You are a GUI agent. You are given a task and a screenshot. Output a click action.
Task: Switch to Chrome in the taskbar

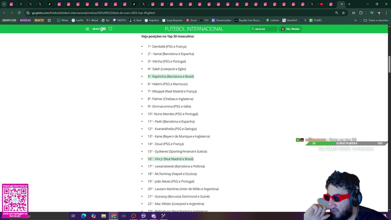click(114, 216)
